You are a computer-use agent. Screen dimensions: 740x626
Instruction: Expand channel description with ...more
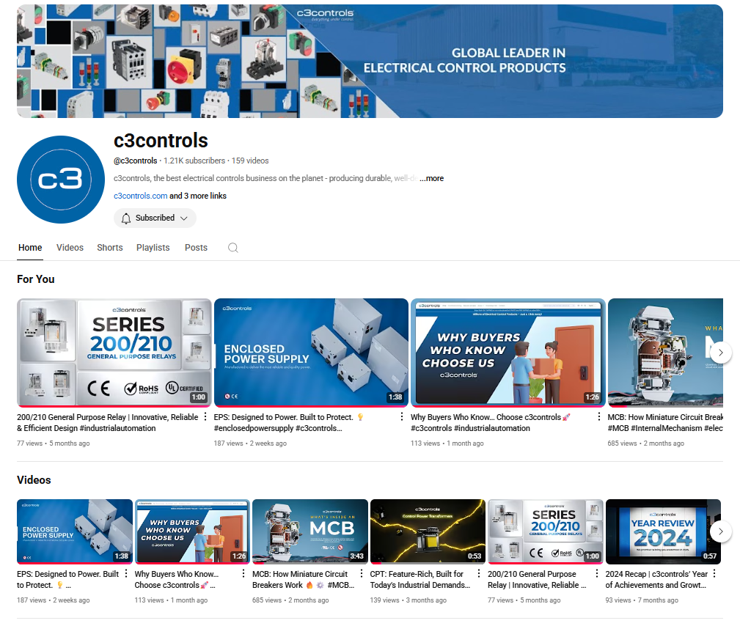point(432,178)
